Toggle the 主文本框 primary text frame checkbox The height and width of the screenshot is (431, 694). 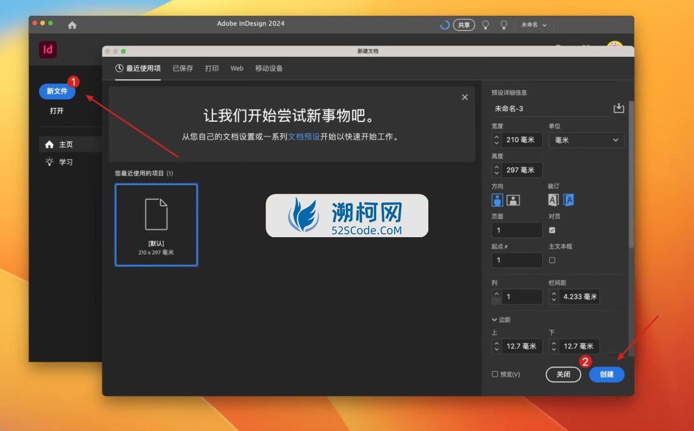tap(552, 260)
